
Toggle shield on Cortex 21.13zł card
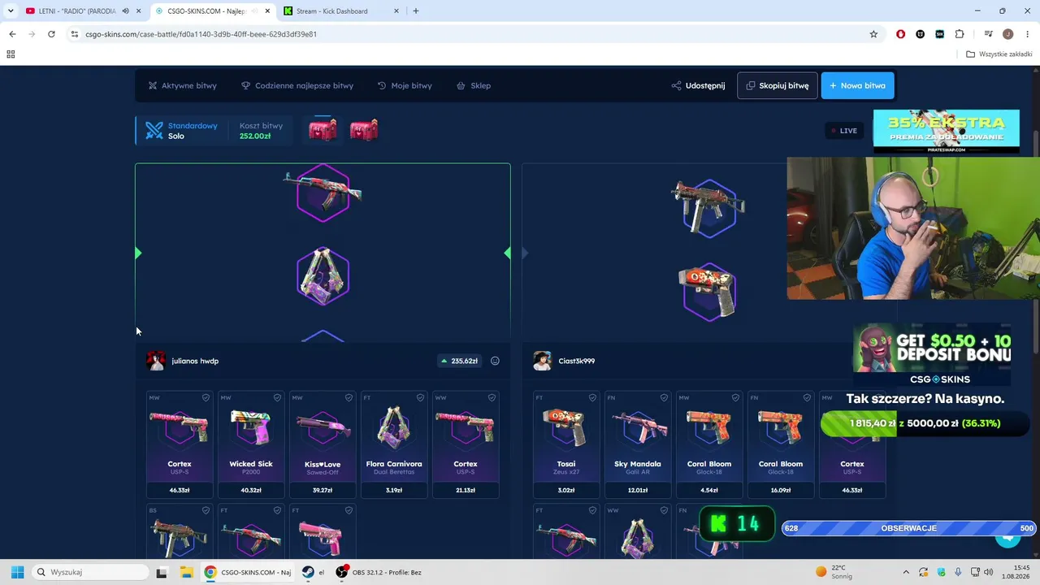[x=492, y=397]
